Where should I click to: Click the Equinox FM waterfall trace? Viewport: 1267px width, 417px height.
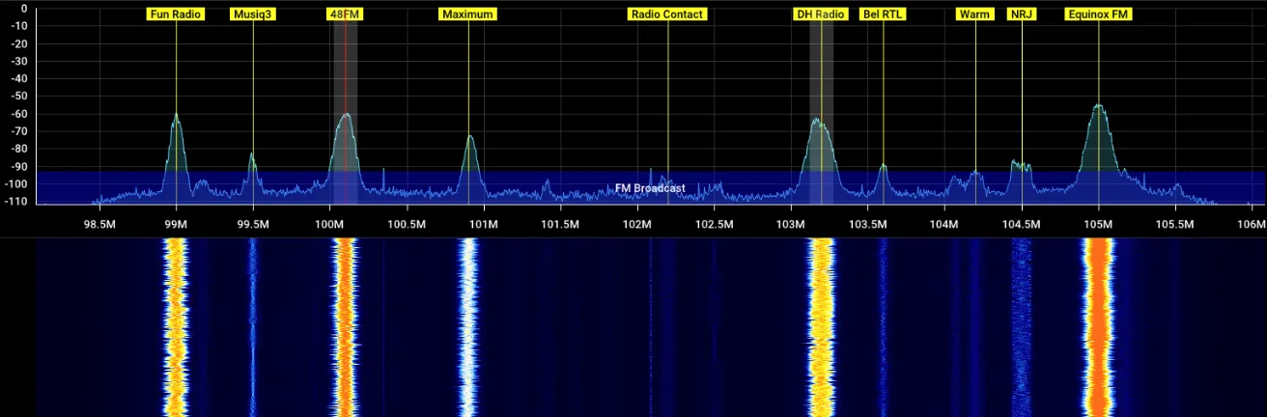tap(1099, 327)
